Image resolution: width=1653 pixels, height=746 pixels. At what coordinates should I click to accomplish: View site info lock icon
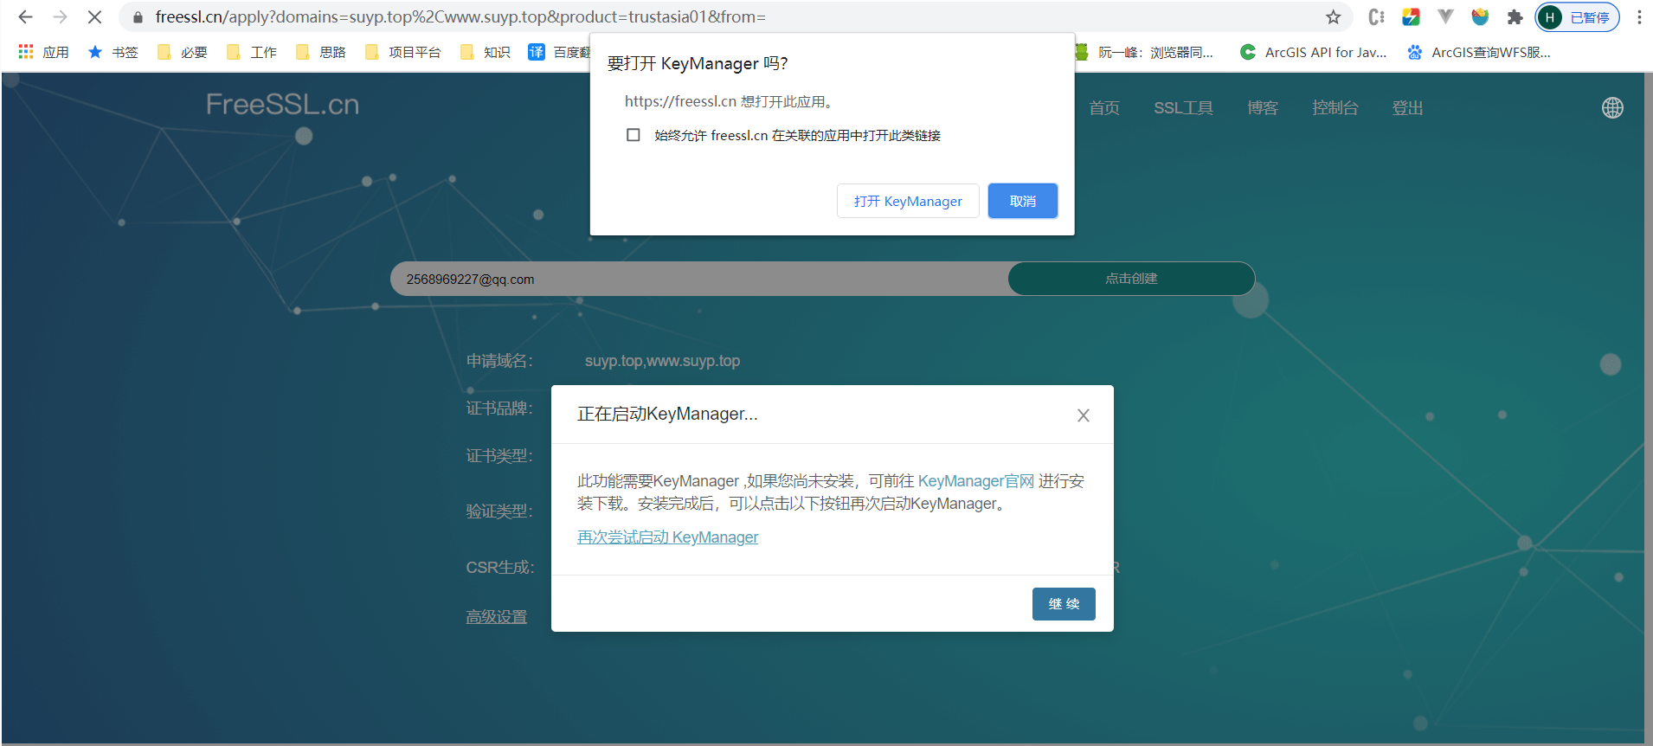(138, 17)
